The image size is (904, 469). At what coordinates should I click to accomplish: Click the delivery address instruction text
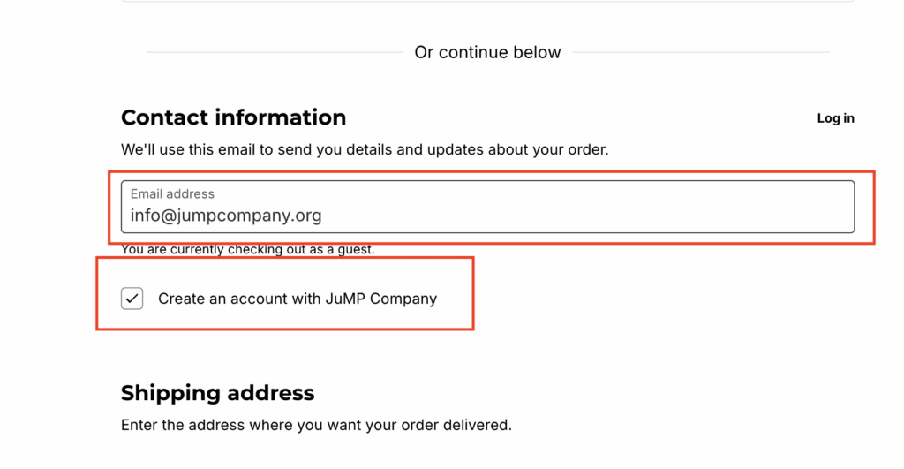(316, 425)
